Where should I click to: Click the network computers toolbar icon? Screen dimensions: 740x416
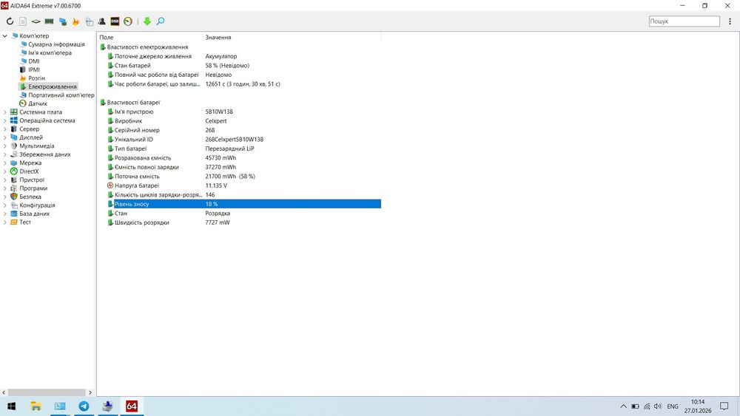(x=62, y=21)
